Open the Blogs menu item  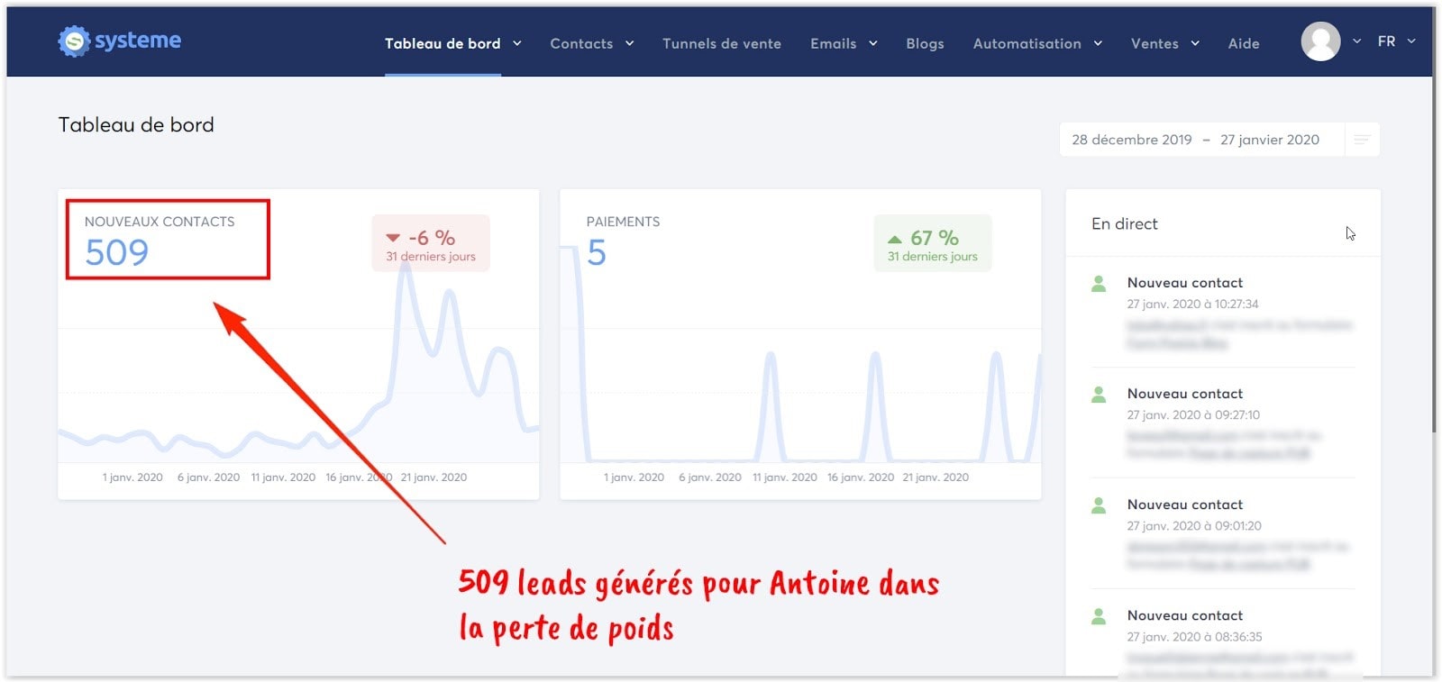pyautogui.click(x=925, y=43)
